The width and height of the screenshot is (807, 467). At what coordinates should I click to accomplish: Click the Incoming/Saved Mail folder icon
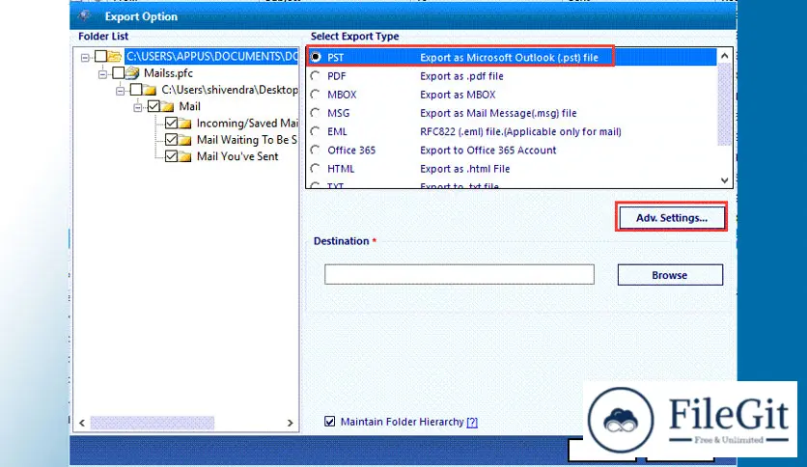tap(184, 124)
